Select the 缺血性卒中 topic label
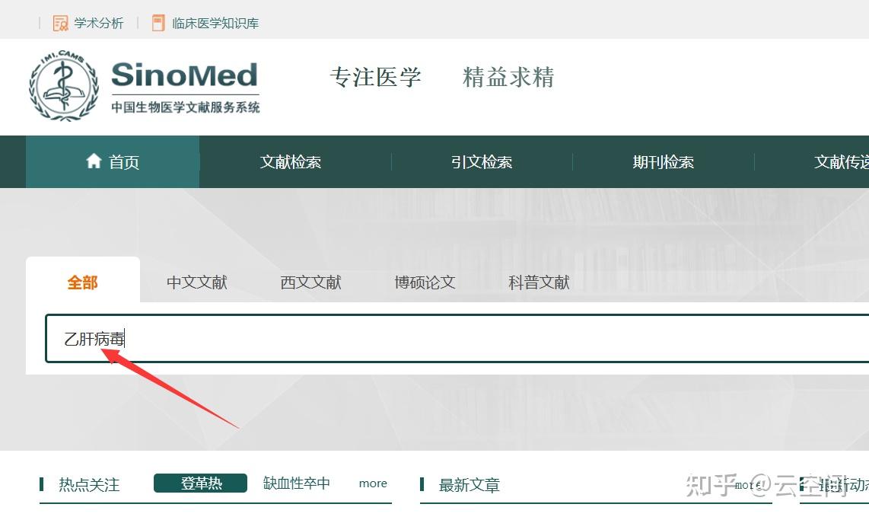This screenshot has width=869, height=520. [x=296, y=483]
